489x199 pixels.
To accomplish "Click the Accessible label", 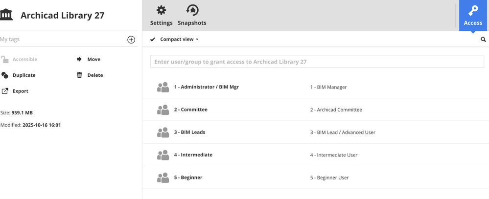I will [25, 59].
